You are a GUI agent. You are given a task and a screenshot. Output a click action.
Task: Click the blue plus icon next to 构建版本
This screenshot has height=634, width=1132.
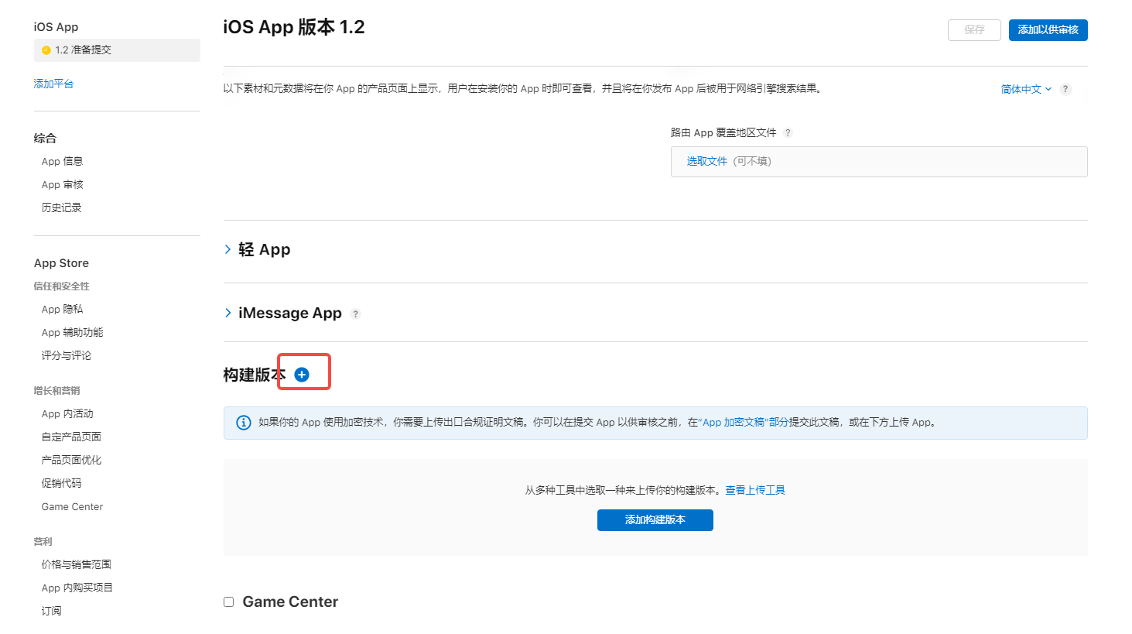302,375
